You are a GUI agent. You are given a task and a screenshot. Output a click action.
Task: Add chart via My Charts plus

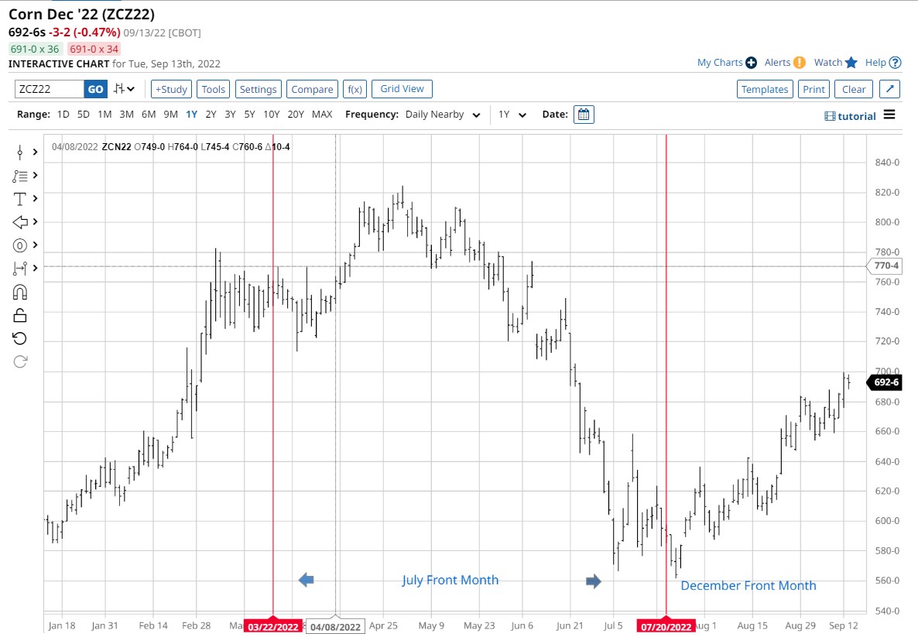point(751,63)
